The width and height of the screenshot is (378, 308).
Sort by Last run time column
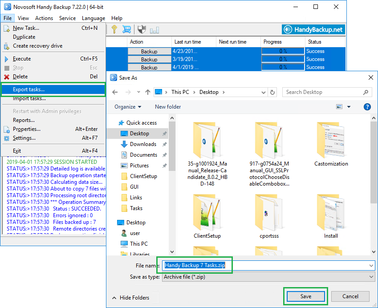(x=194, y=42)
